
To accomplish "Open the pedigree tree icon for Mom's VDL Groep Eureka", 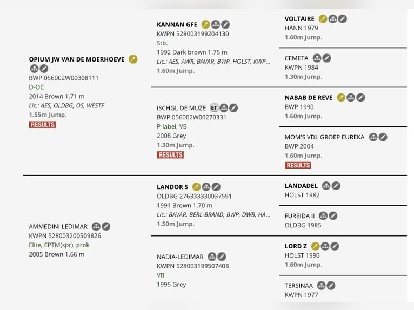I will (373, 137).
